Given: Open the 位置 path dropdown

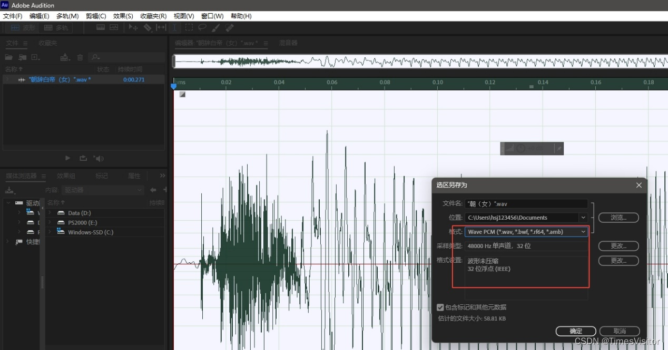Looking at the screenshot, I should [583, 218].
